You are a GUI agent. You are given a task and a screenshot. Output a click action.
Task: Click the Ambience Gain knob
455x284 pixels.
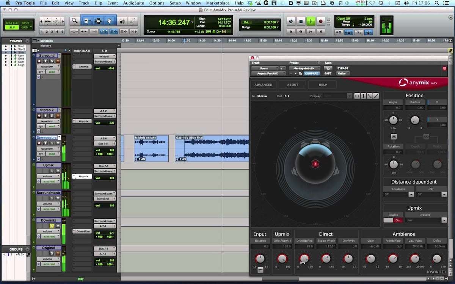(371, 259)
